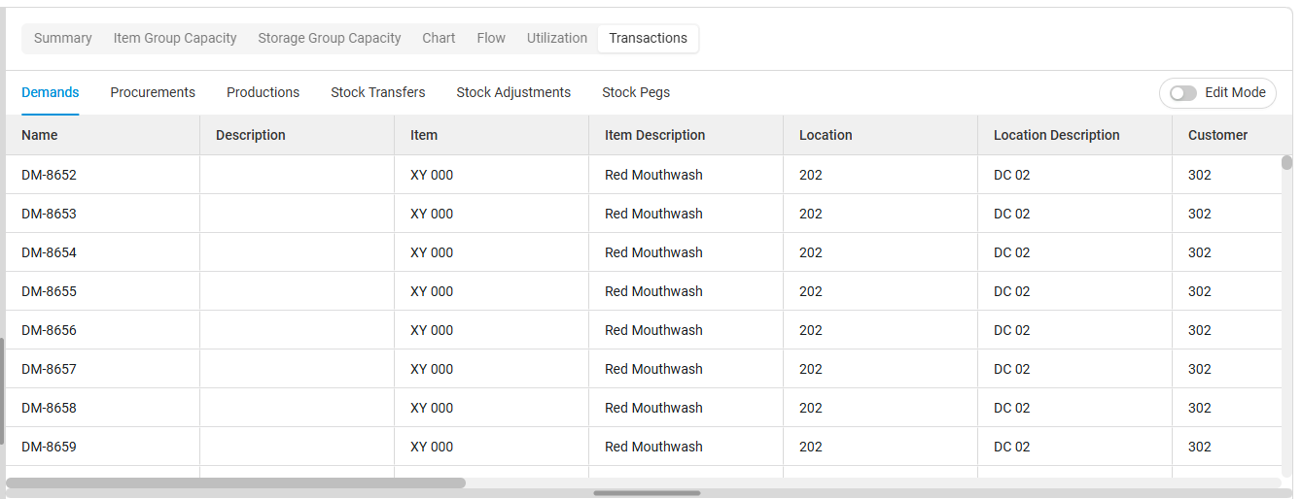Select the DM-8655 name cell
Screen dimensions: 1302x499
coord(103,291)
